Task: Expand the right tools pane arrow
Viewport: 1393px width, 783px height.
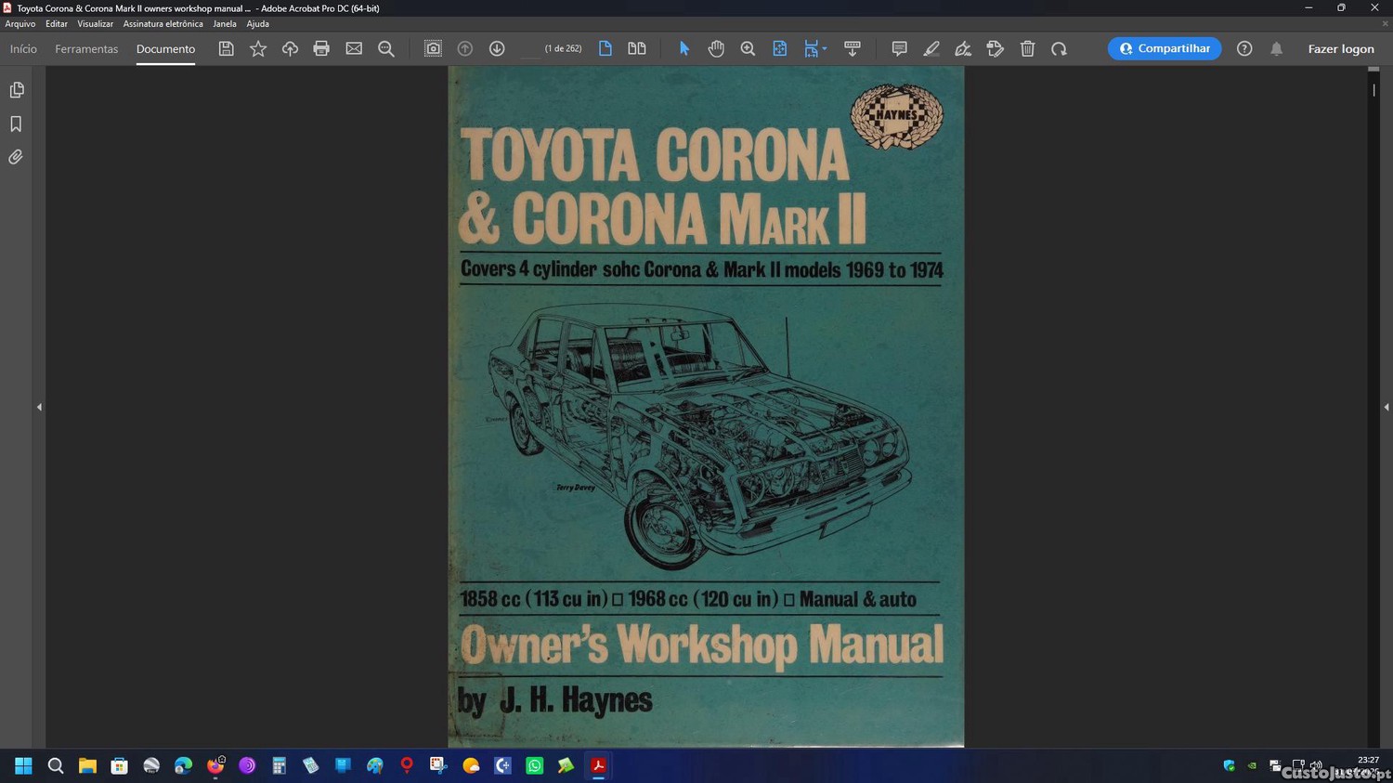Action: click(x=1386, y=407)
